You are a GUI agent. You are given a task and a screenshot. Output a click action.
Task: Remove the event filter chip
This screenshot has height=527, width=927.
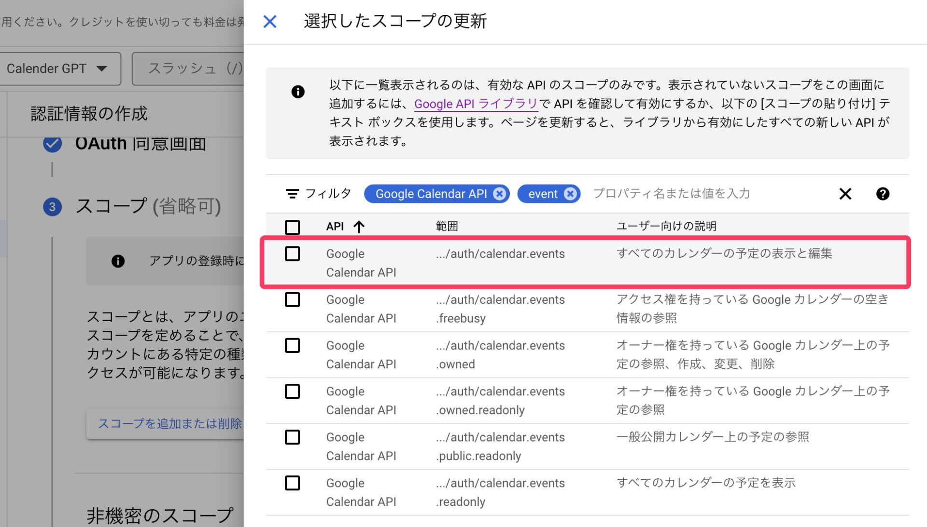click(570, 194)
